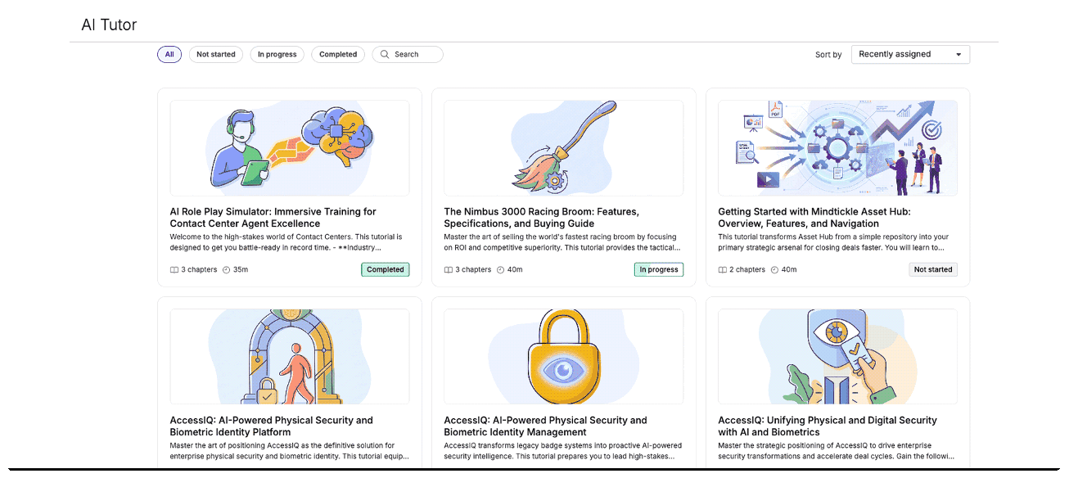Click description 'AccessIQ transforms legacy badge systems'

pos(562,451)
